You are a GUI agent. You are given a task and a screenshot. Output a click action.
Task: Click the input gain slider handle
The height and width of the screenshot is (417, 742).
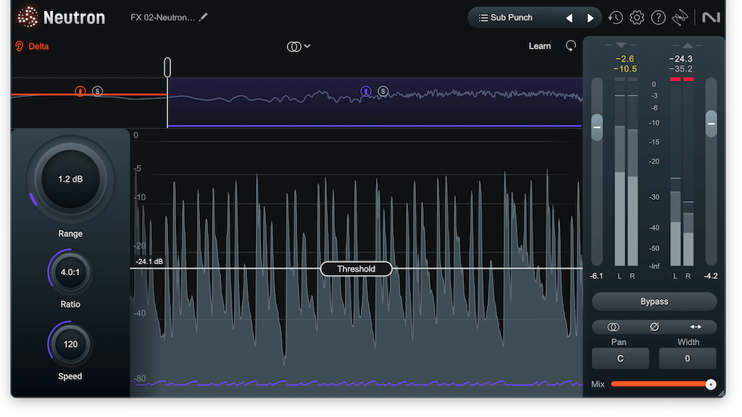tap(597, 127)
